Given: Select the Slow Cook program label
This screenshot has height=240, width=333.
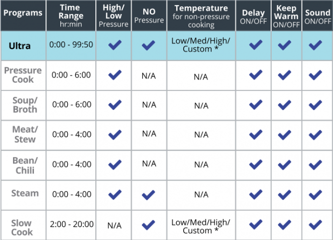Looking at the screenshot, I should pos(22,227).
